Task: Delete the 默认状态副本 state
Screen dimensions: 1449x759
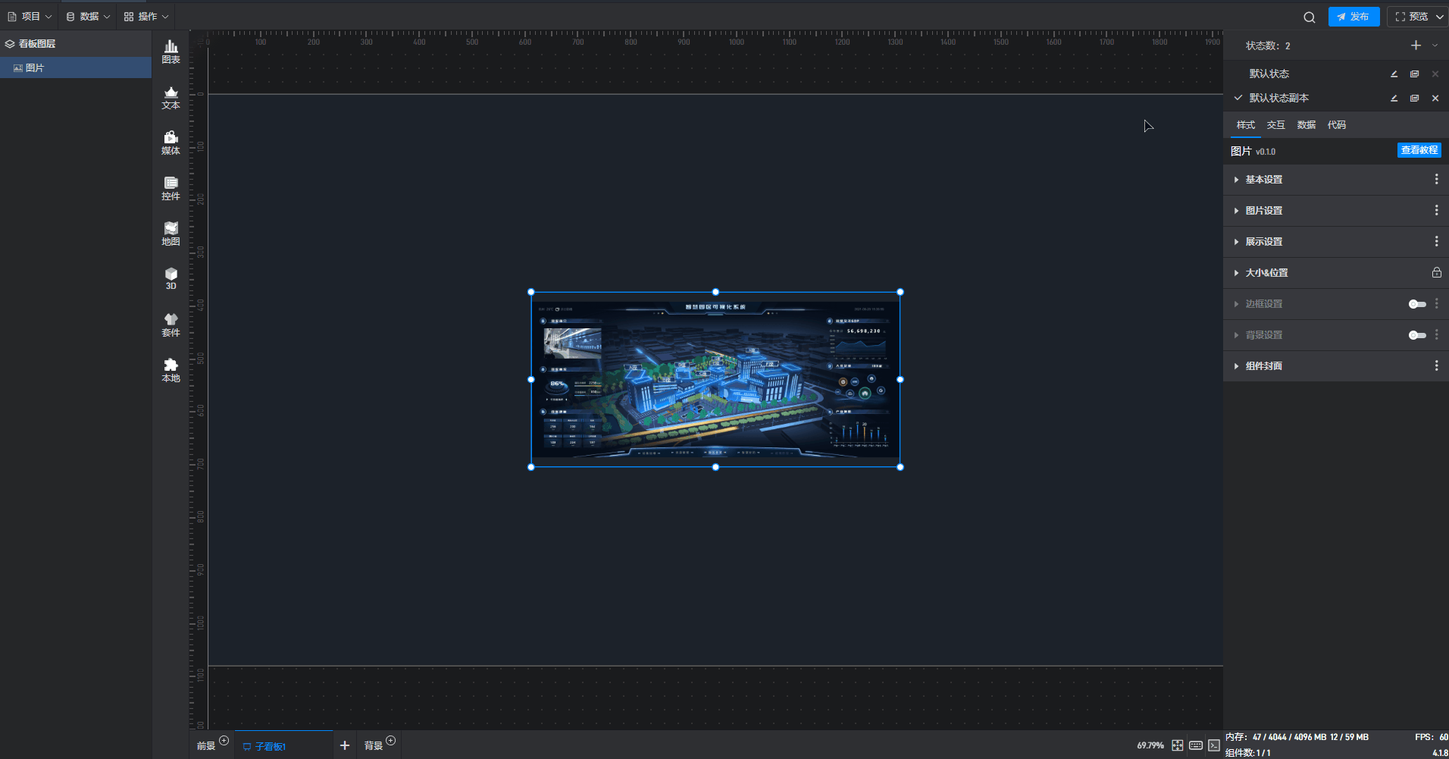Action: [1435, 98]
